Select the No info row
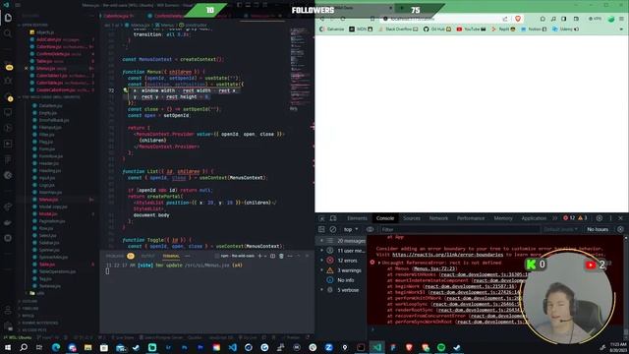The width and height of the screenshot is (629, 354). coord(342,280)
